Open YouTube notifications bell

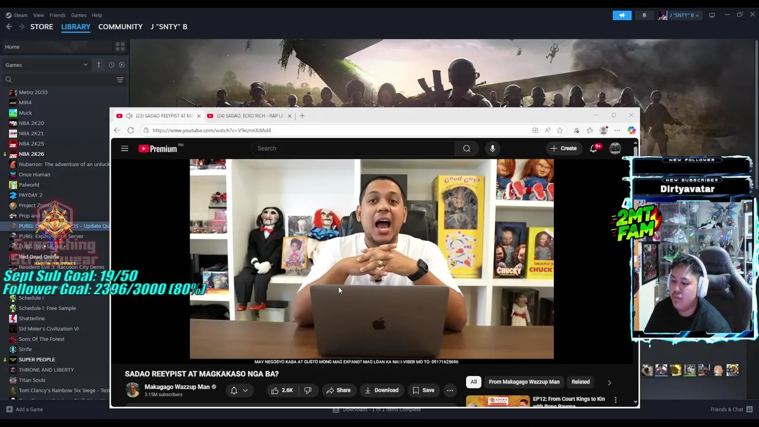coord(594,148)
